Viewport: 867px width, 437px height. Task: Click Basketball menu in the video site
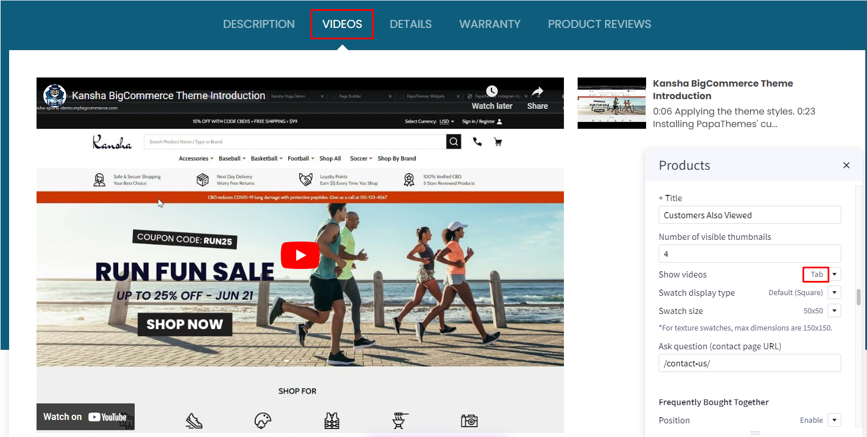pyautogui.click(x=267, y=158)
